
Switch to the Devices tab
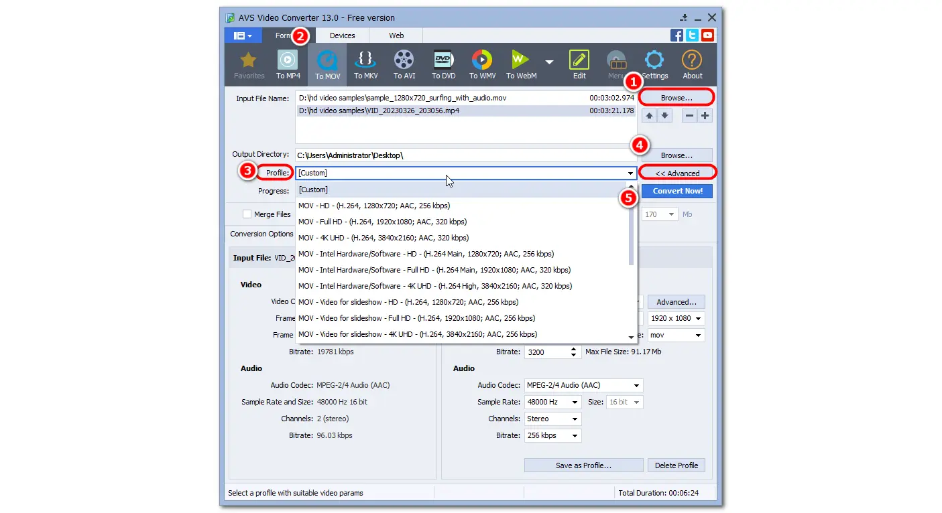point(342,35)
